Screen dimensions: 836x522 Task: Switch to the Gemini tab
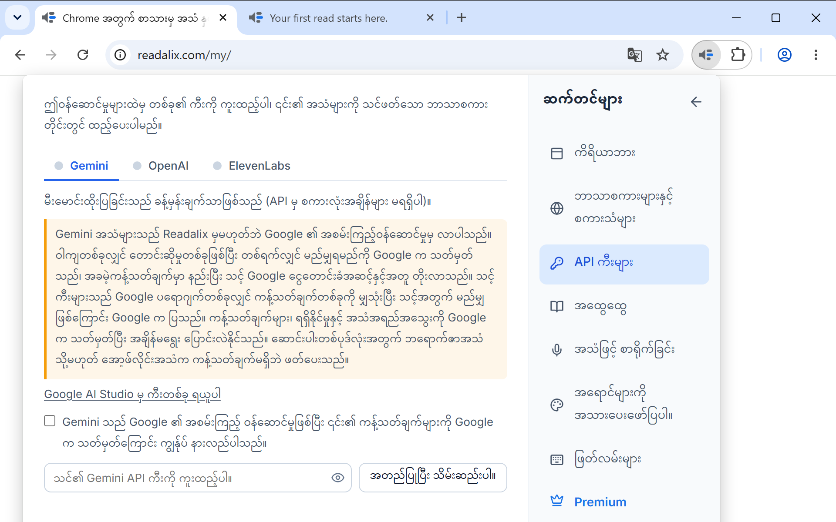pos(81,166)
